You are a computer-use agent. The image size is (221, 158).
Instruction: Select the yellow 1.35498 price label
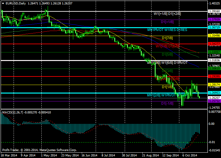point(214,36)
